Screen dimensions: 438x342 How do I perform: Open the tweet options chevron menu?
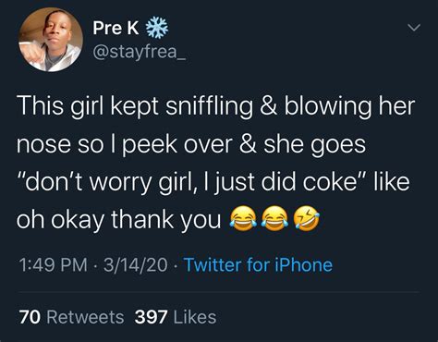[414, 28]
